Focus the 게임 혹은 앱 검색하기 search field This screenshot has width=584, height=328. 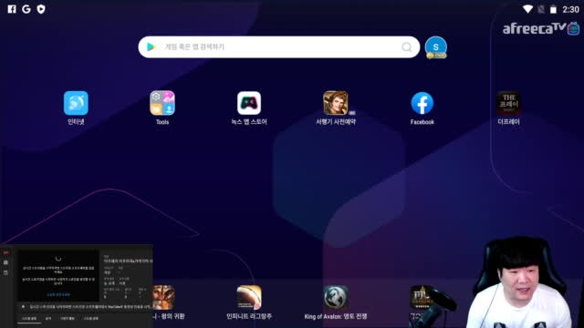coord(279,46)
